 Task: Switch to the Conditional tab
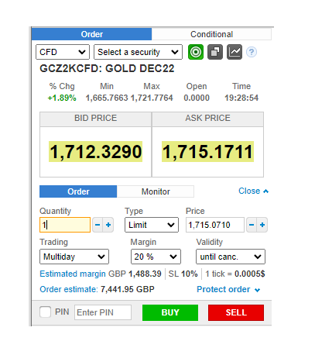pos(211,34)
